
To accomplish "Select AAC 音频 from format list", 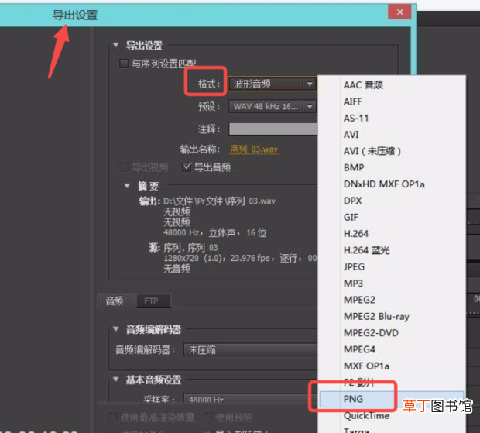I will (392, 85).
